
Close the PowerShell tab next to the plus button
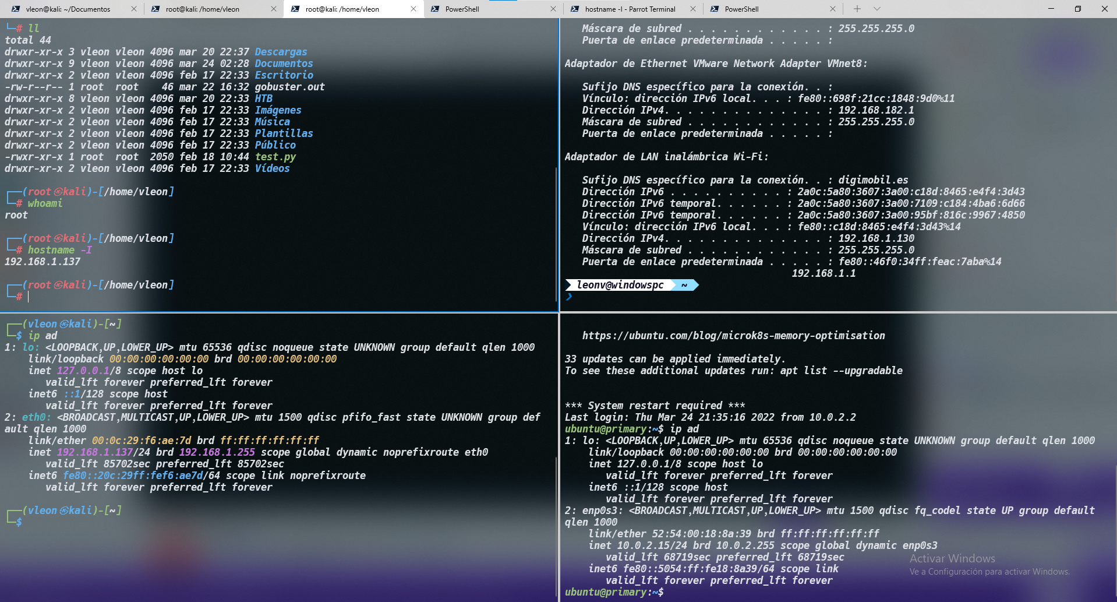[x=833, y=9]
